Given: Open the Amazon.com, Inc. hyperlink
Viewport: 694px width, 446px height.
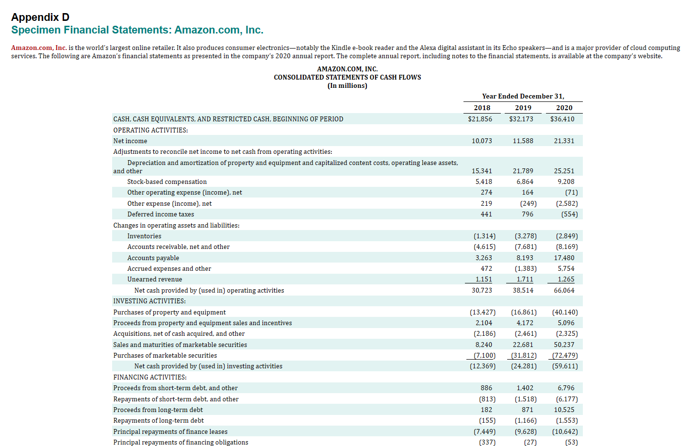Looking at the screenshot, I should [x=39, y=48].
